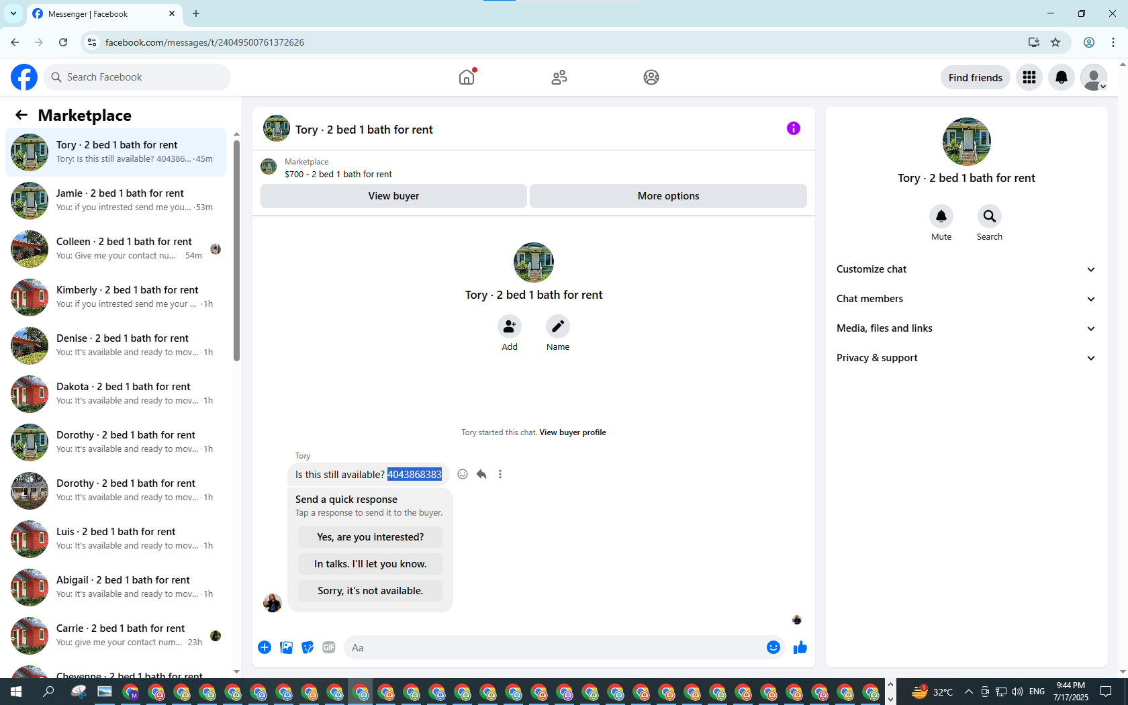The width and height of the screenshot is (1128, 705).
Task: Send a thumbs-up like
Action: [x=800, y=647]
